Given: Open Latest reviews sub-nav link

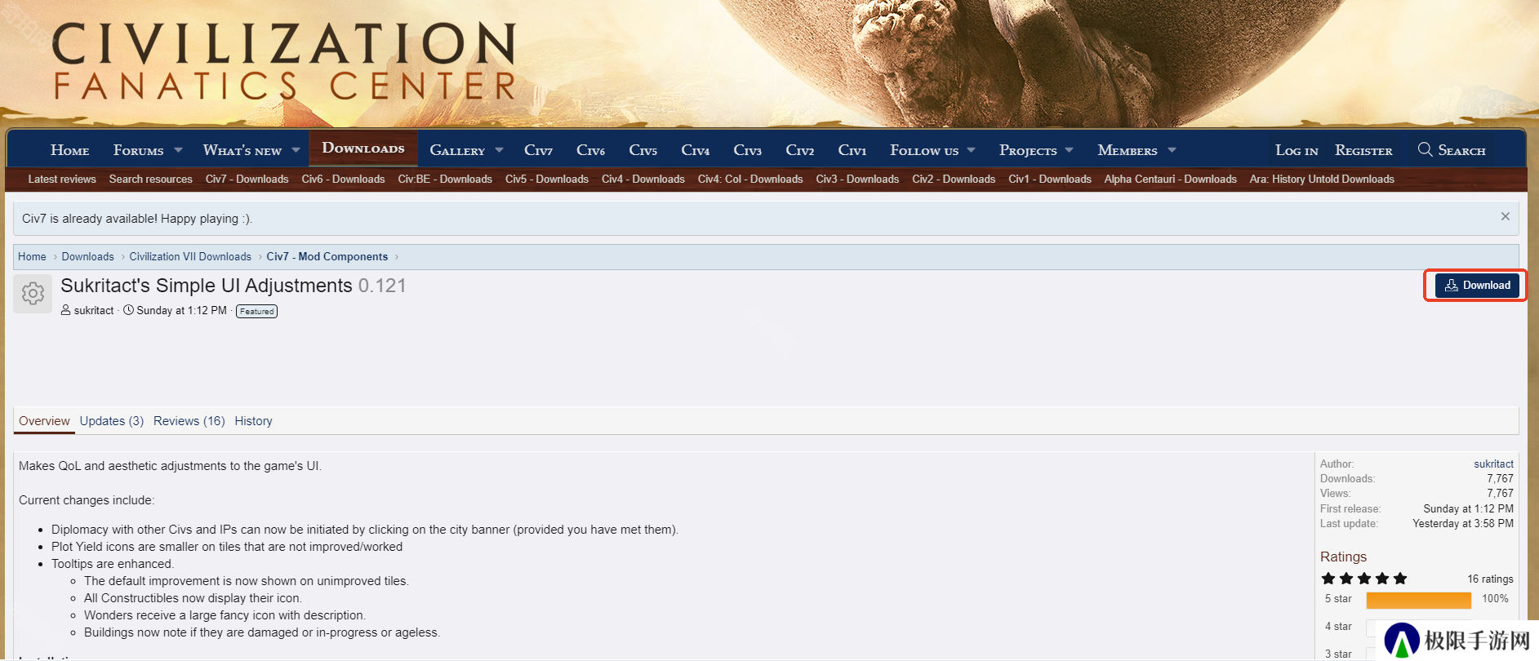Looking at the screenshot, I should [62, 179].
